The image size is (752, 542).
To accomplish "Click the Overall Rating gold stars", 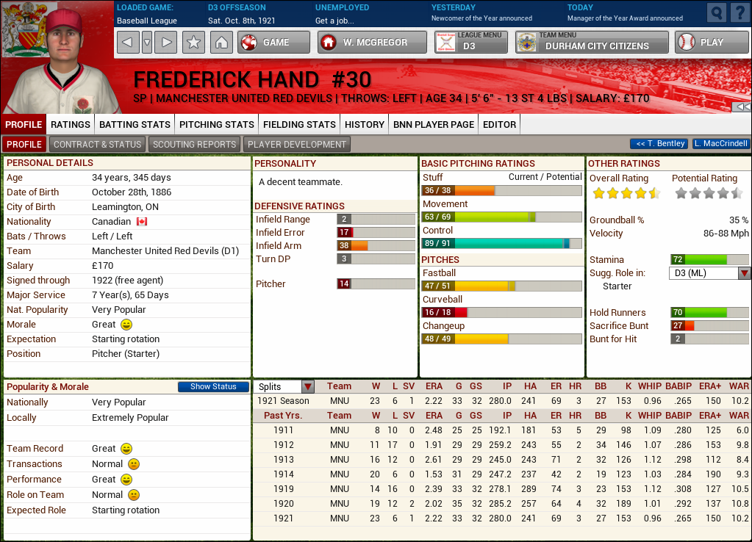I will point(626,194).
